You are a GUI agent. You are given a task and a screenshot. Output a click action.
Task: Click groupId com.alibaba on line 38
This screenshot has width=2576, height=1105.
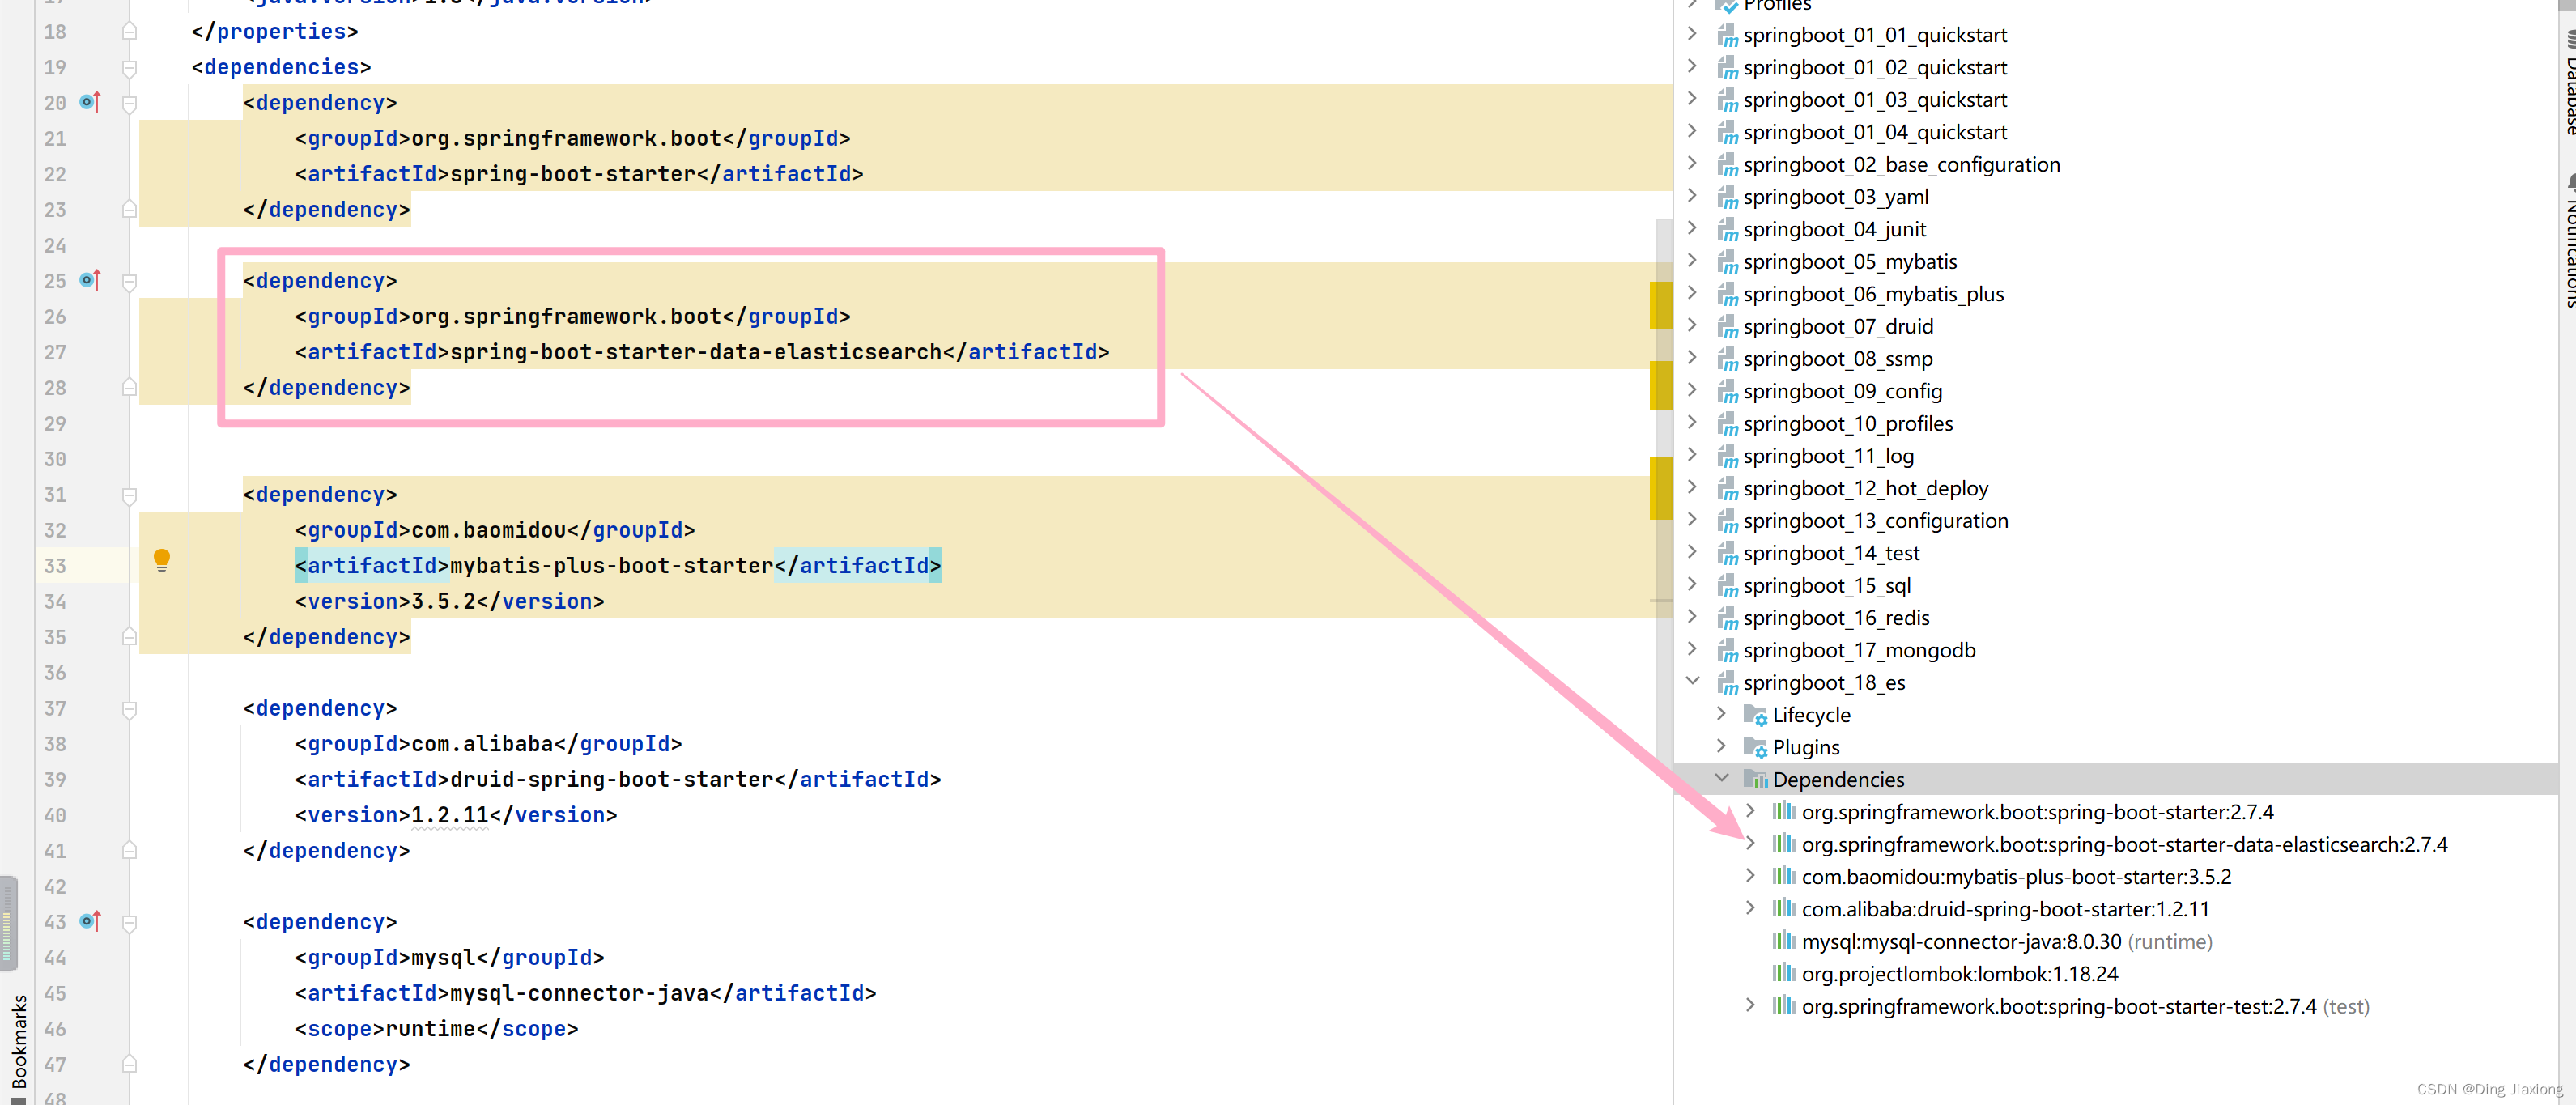click(x=483, y=744)
